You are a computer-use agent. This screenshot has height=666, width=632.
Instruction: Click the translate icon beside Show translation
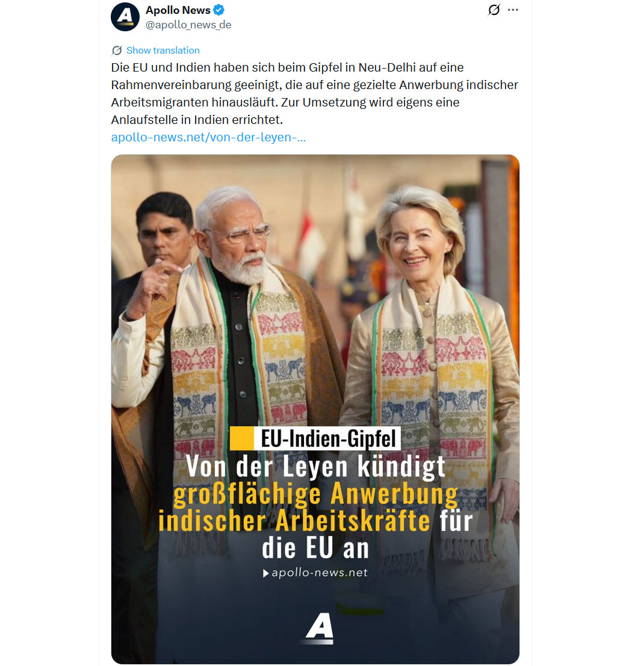tap(117, 51)
